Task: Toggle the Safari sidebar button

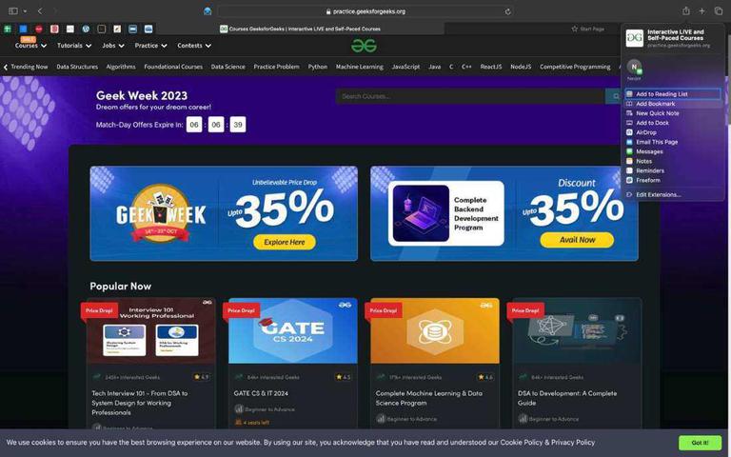Action: (x=13, y=11)
